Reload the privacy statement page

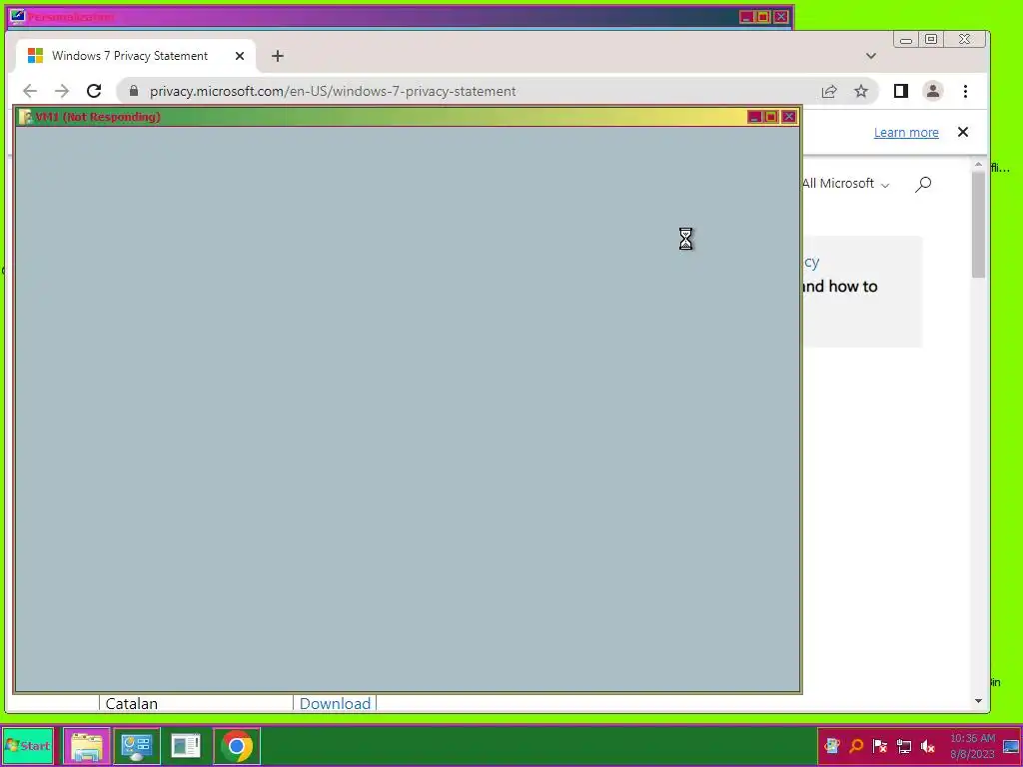pyautogui.click(x=94, y=91)
